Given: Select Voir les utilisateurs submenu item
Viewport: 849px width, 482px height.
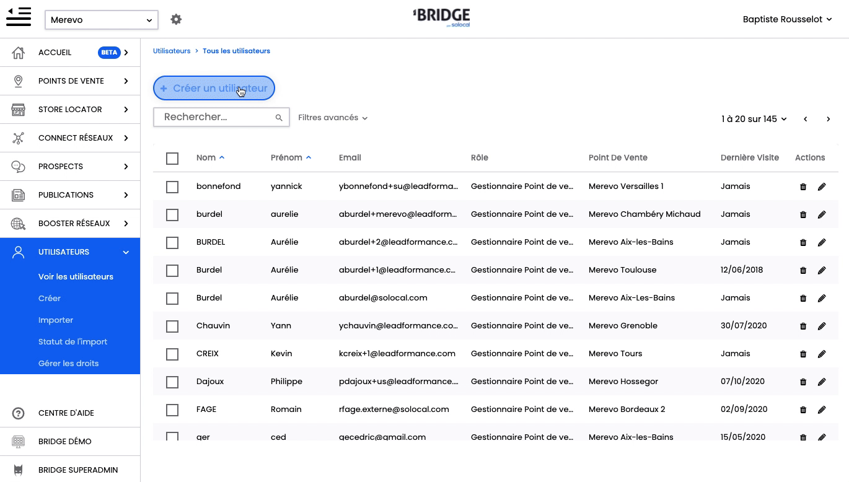Looking at the screenshot, I should tap(76, 276).
